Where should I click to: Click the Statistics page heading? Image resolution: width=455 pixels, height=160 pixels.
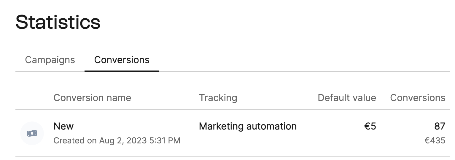(x=58, y=22)
